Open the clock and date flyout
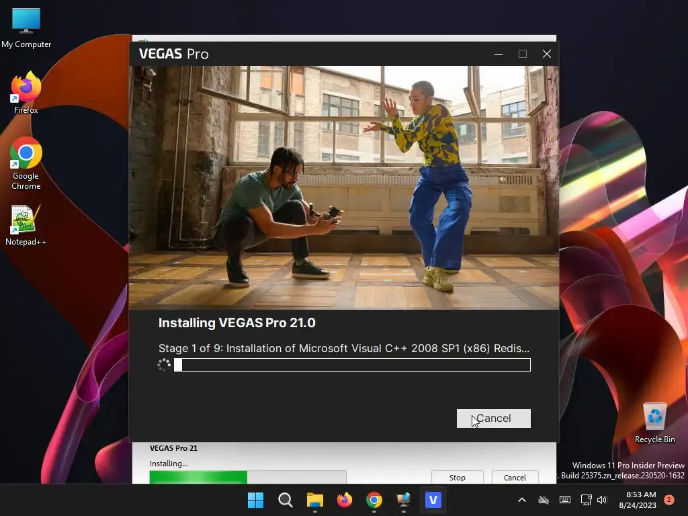 pyautogui.click(x=638, y=500)
